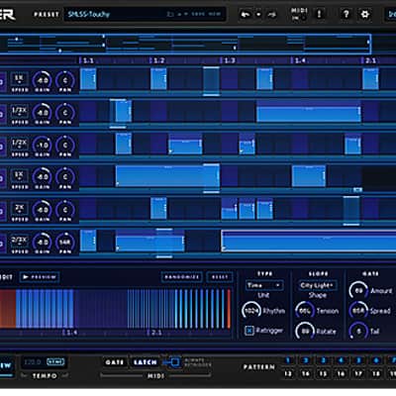Open the preset browser folder icon

[170, 14]
